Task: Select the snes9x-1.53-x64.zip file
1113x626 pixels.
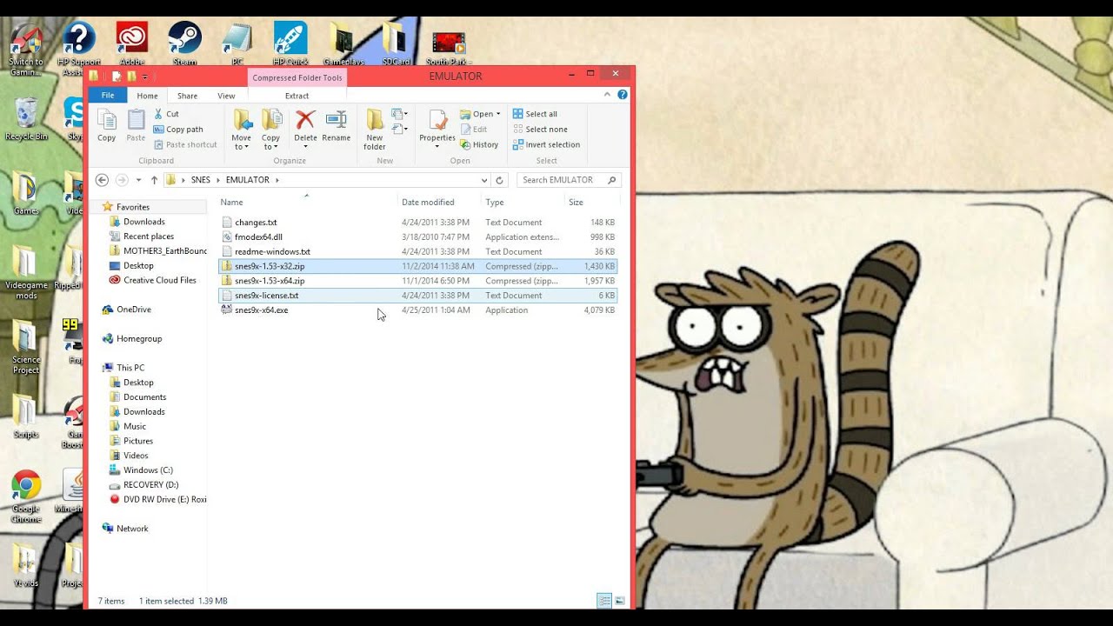Action: 417,281
